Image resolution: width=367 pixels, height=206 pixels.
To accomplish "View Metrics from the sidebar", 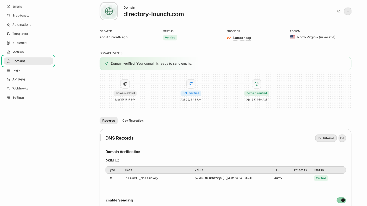I will click(18, 52).
